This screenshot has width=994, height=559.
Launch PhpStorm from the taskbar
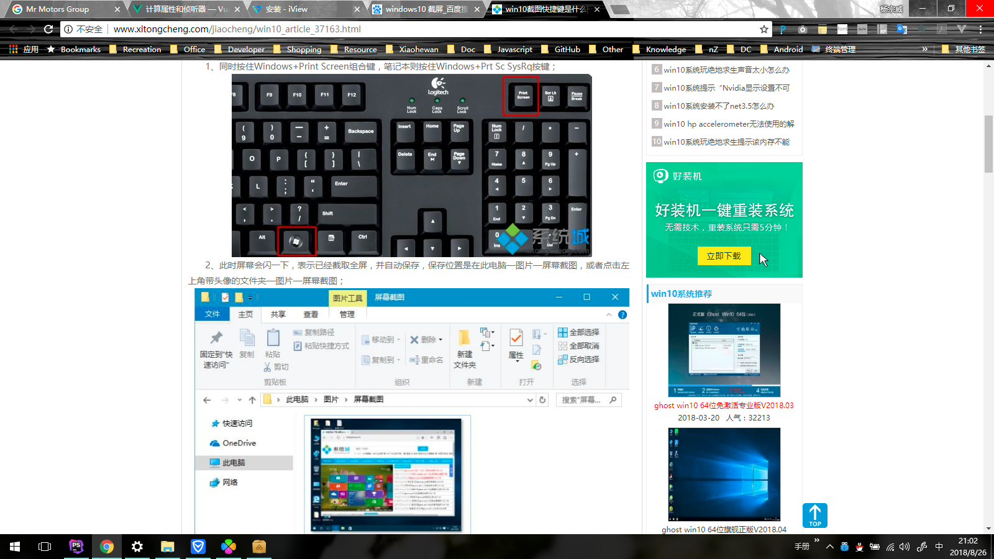pyautogui.click(x=76, y=547)
